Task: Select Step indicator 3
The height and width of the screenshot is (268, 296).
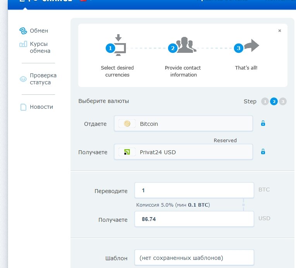Action: 283,102
